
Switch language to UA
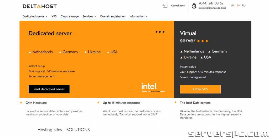[x=232, y=6]
